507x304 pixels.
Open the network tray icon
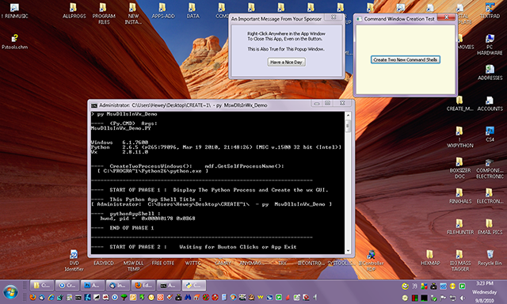452,298
